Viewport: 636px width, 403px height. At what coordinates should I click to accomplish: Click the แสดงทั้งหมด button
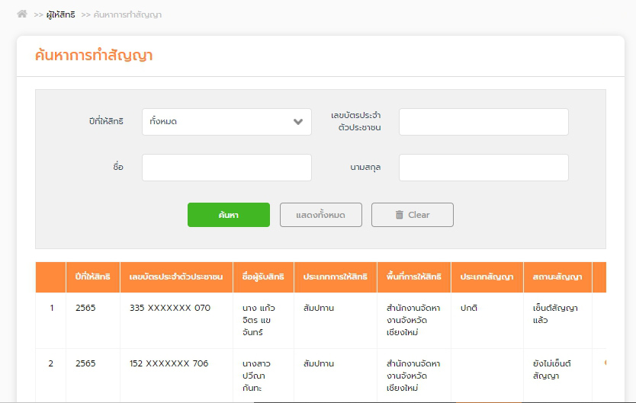[x=320, y=215]
